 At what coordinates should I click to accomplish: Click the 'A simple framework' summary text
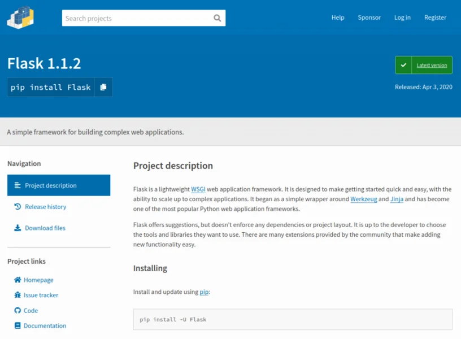(x=95, y=132)
